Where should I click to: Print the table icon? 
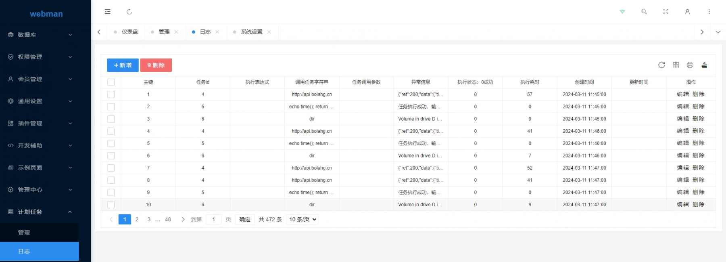(x=690, y=65)
